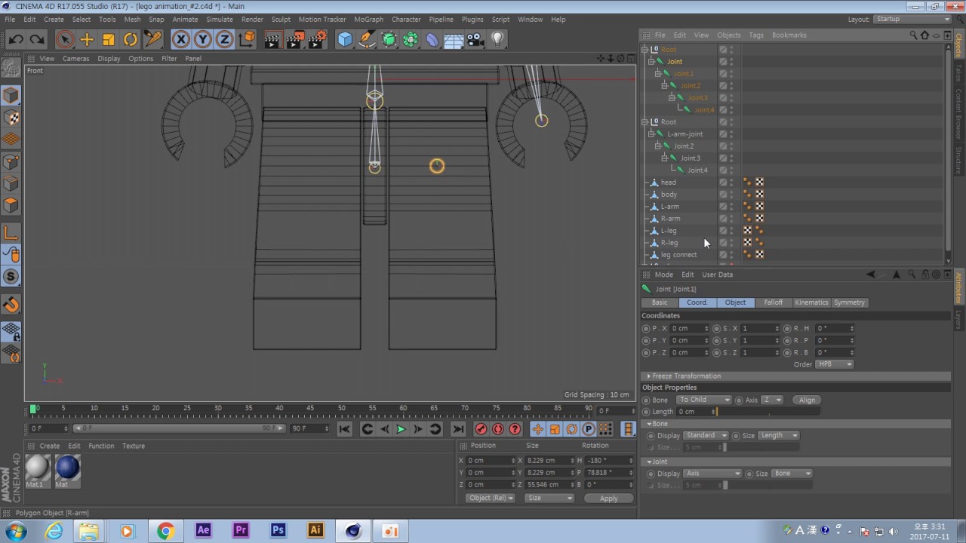Click the Align button
This screenshot has height=543, width=966.
tap(807, 400)
